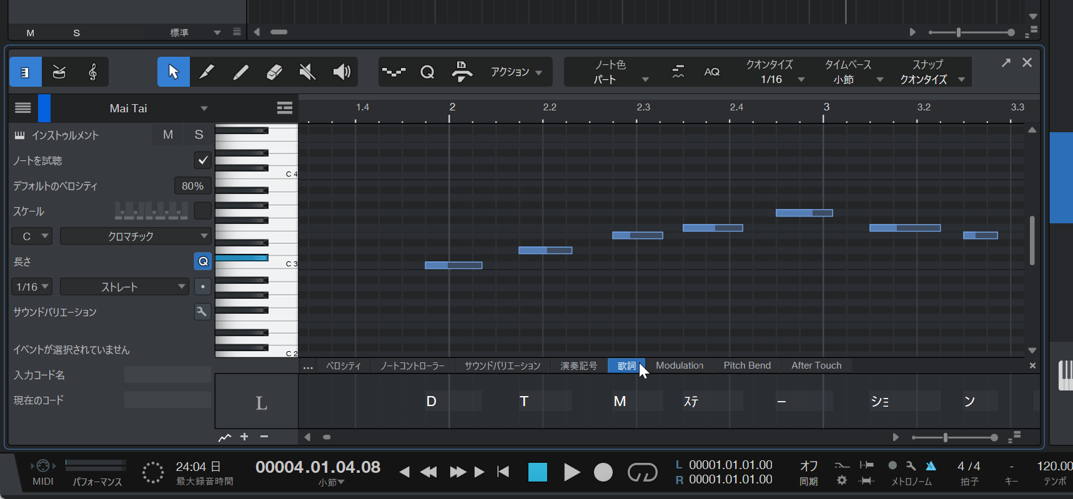Open the ストレート length type dropdown
This screenshot has width=1073, height=499.
[x=124, y=287]
